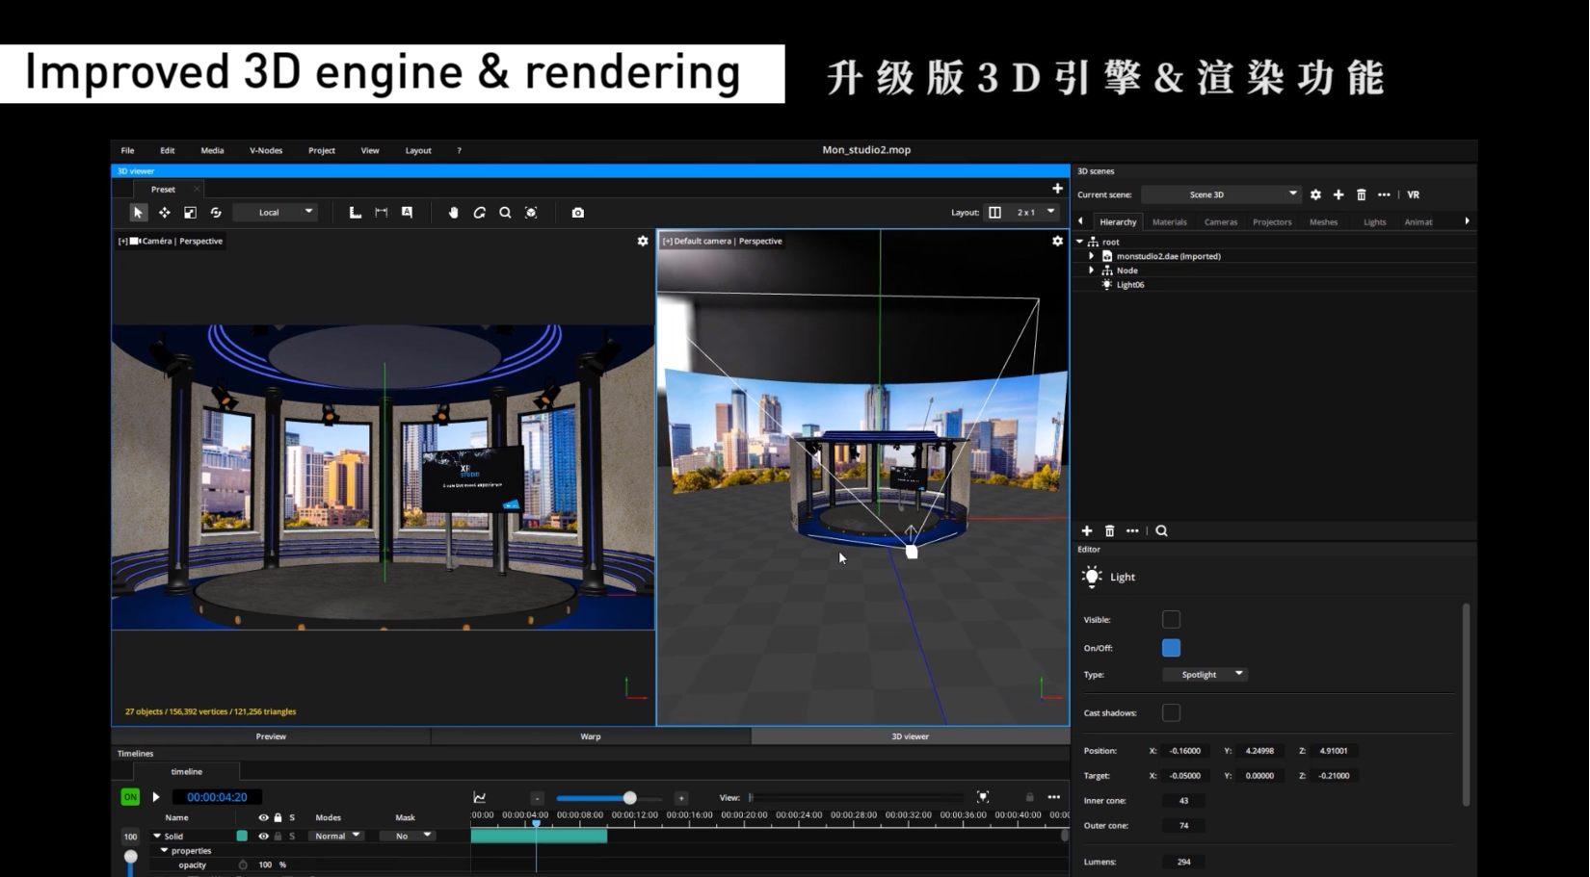Switch to the Lights tab
Viewport: 1590px width, 877px height.
pyautogui.click(x=1375, y=222)
